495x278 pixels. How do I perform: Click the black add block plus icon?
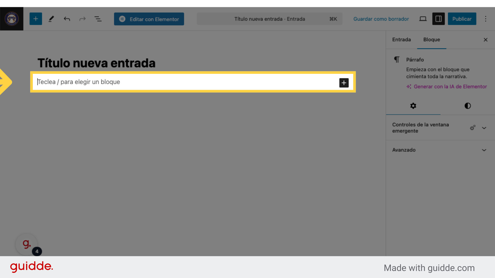pyautogui.click(x=344, y=83)
